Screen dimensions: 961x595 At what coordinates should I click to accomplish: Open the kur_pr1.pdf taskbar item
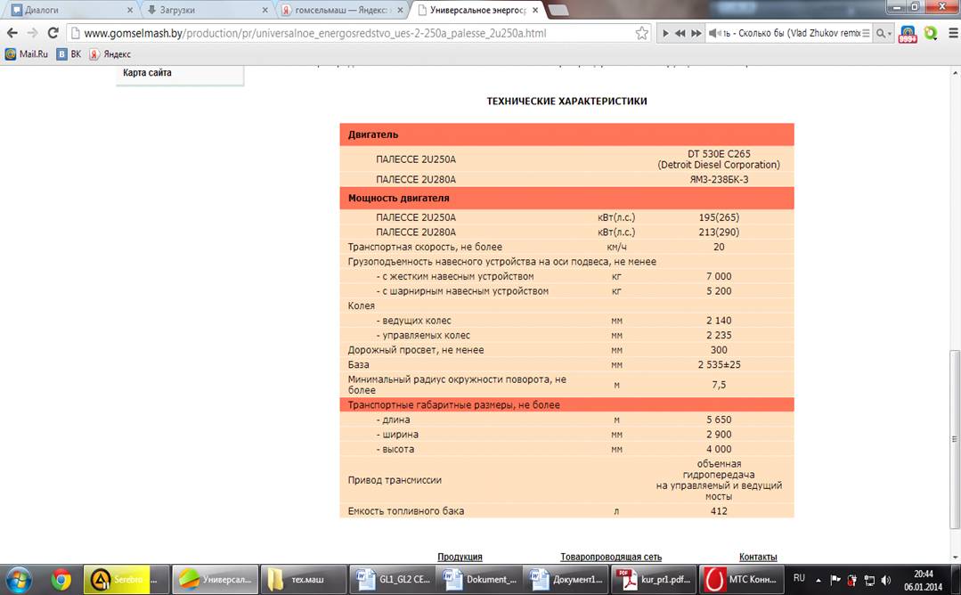[x=655, y=579]
